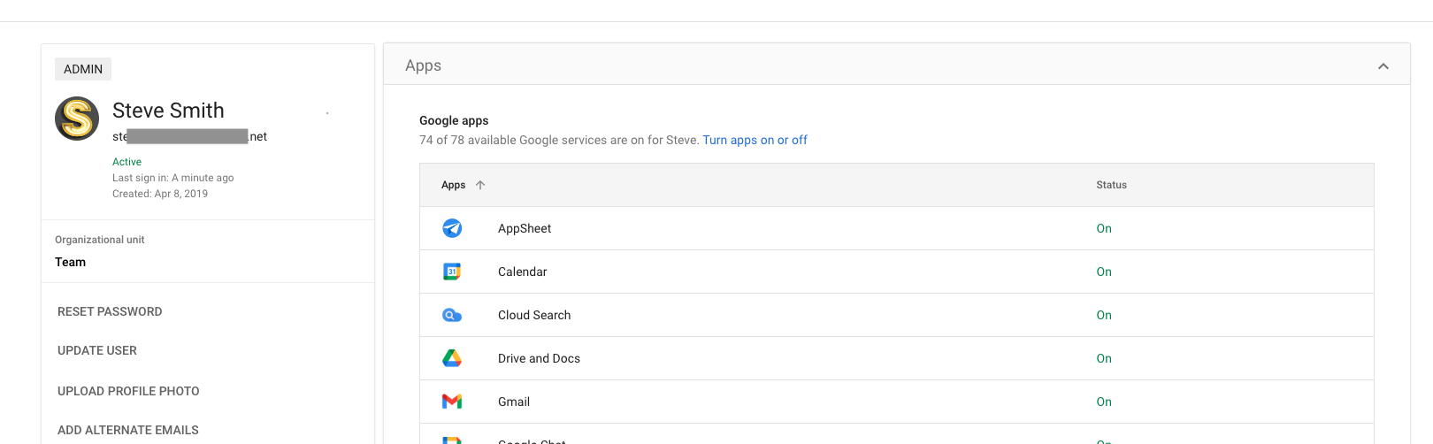Click the Calendar app icon
This screenshot has width=1433, height=444.
(x=452, y=272)
